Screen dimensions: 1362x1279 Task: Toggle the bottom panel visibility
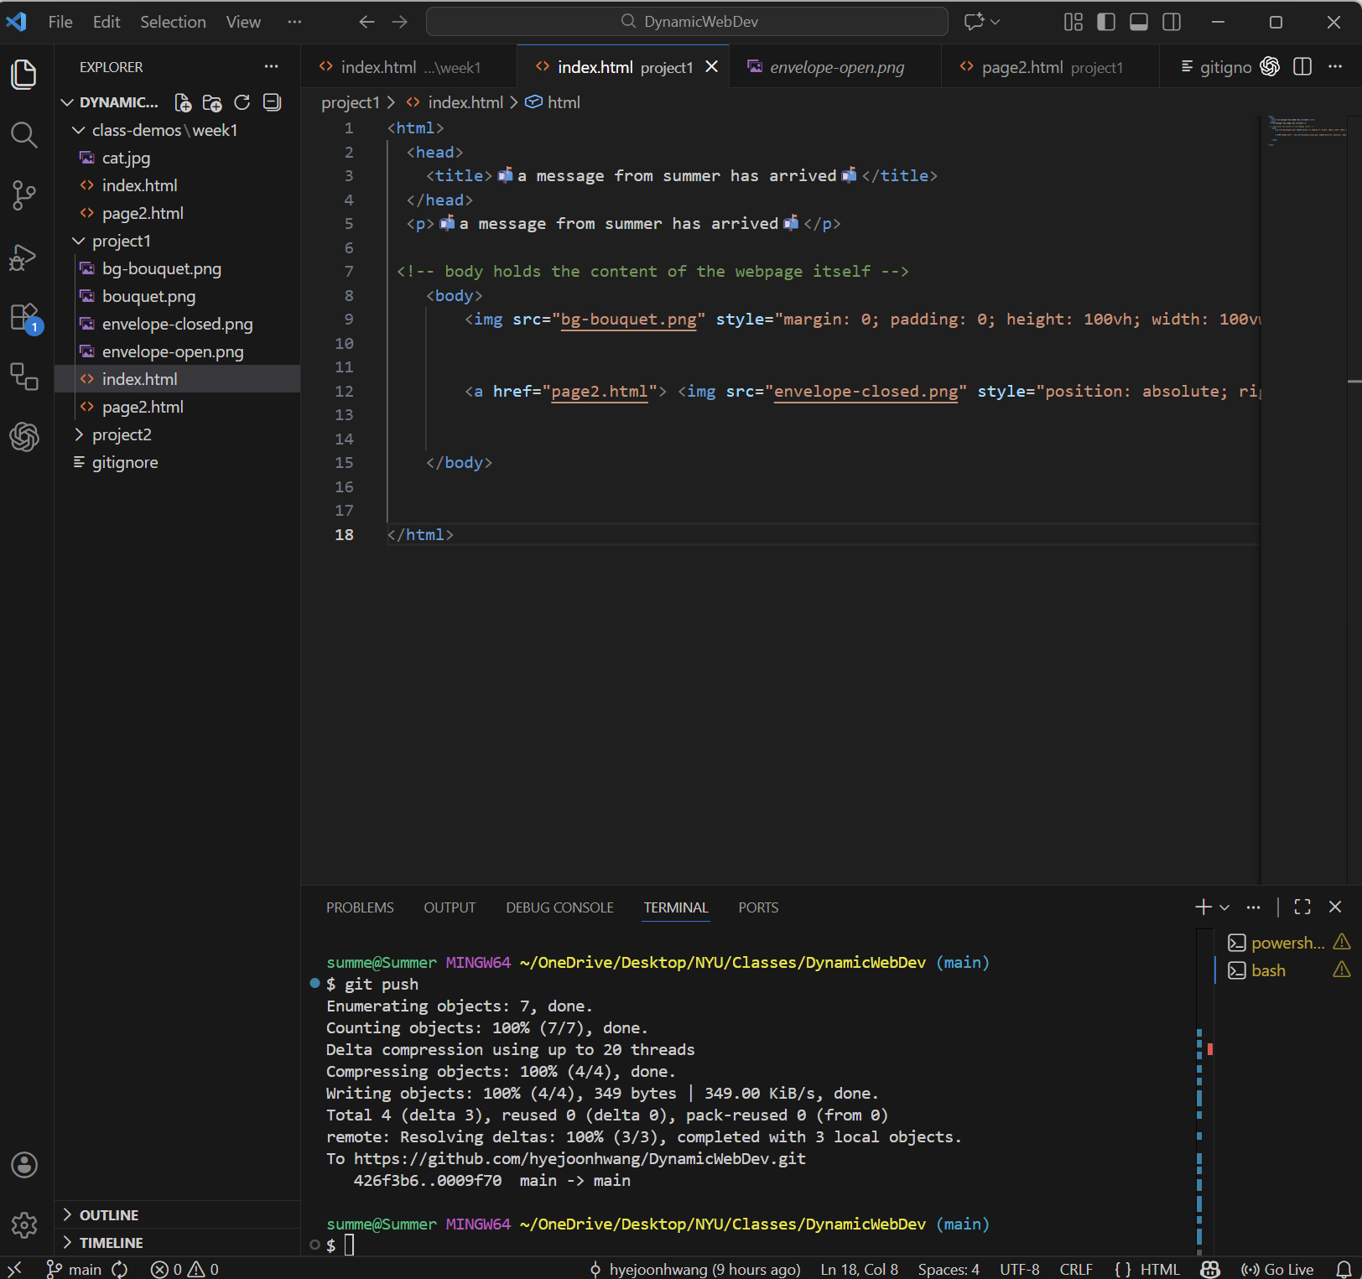(1139, 22)
